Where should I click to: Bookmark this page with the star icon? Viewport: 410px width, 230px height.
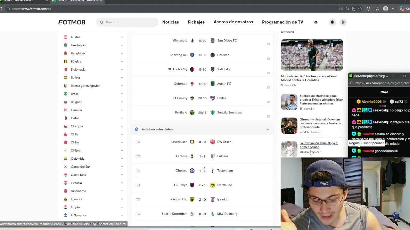pyautogui.click(x=360, y=9)
